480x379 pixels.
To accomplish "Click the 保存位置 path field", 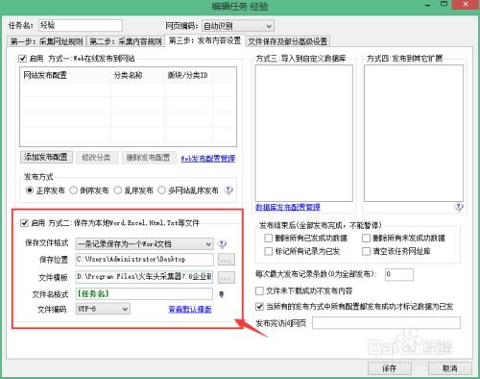I will pyautogui.click(x=144, y=260).
